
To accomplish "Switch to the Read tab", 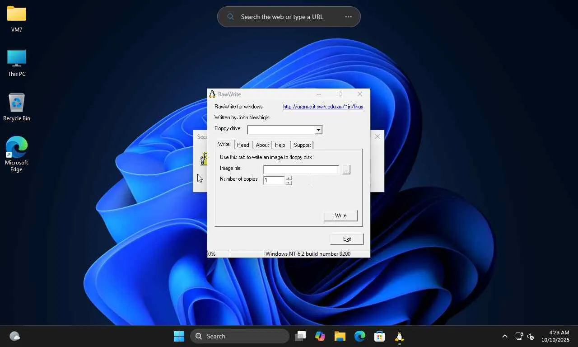I will click(x=243, y=145).
